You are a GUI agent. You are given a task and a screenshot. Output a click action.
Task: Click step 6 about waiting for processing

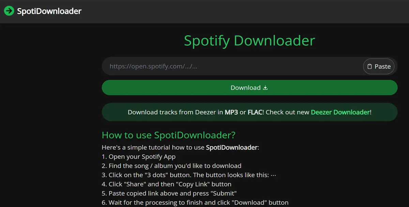195,203
